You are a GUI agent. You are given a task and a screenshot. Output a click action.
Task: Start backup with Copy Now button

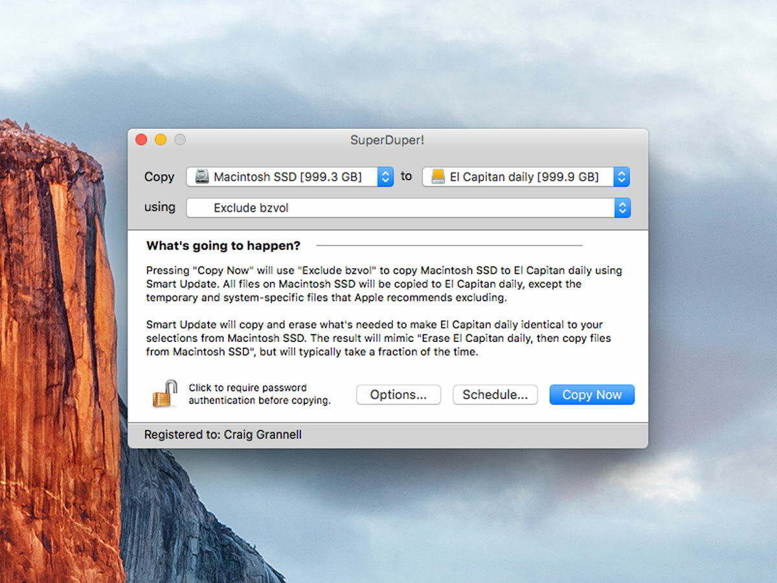click(x=592, y=394)
